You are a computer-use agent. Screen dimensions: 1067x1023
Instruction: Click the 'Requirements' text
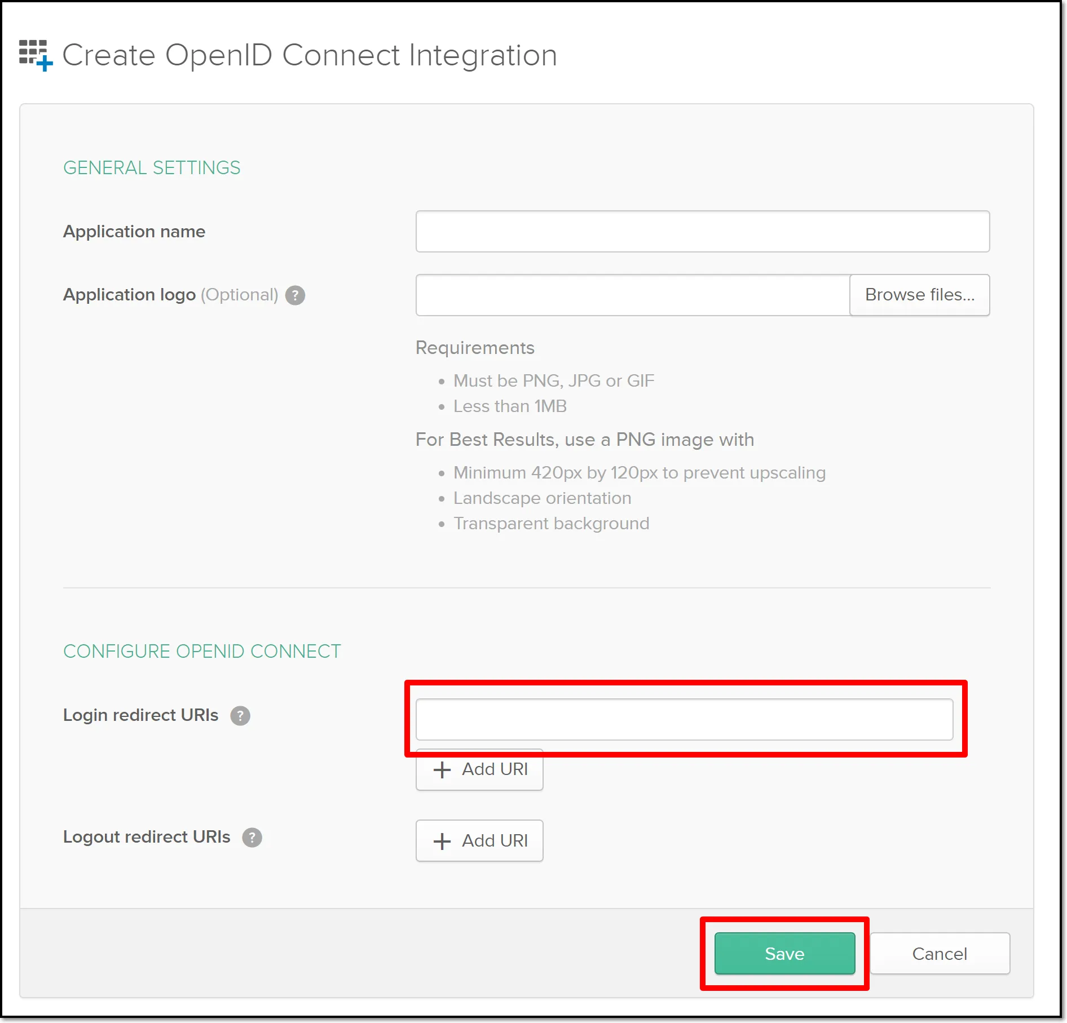click(475, 348)
